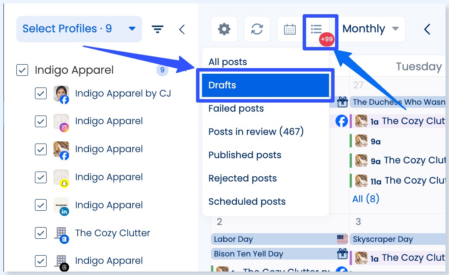Select Scheduled posts in the menu

(x=247, y=201)
